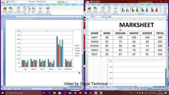Screen dimensions: 169x95
Task: Switch to Sheet2 tab in Excel
Action: point(101,87)
